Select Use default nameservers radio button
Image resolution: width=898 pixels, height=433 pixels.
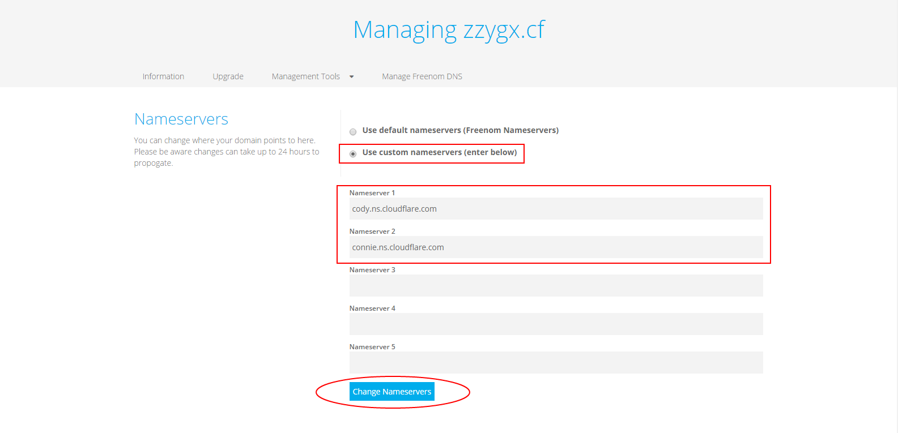[x=353, y=131]
